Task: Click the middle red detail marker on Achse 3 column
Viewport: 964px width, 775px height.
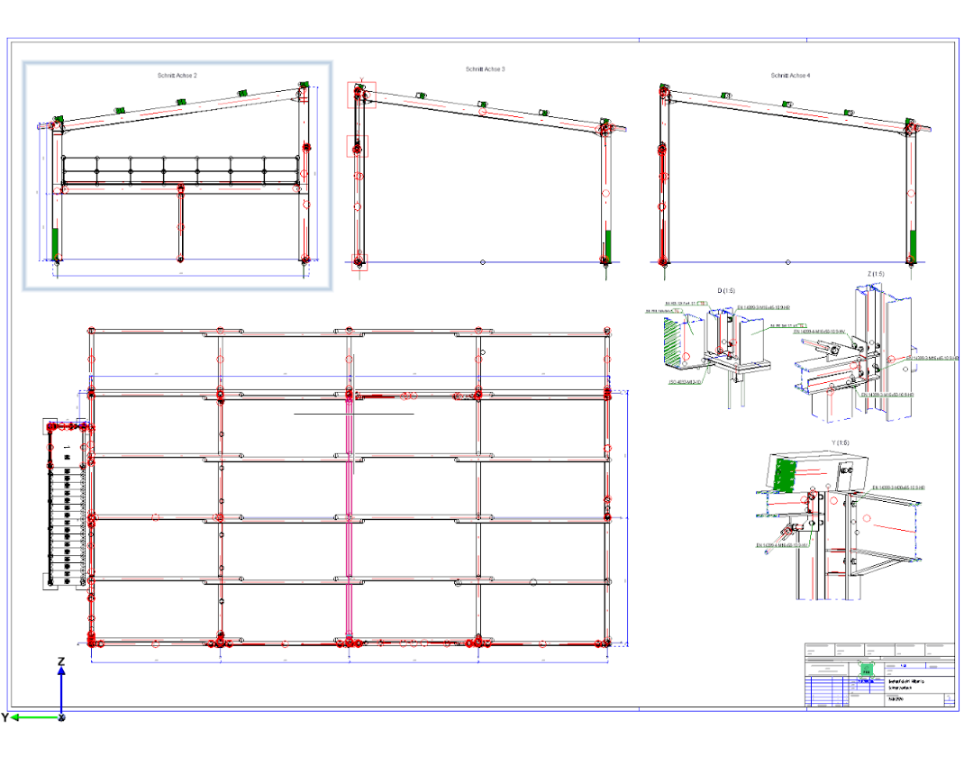Action: 358,146
